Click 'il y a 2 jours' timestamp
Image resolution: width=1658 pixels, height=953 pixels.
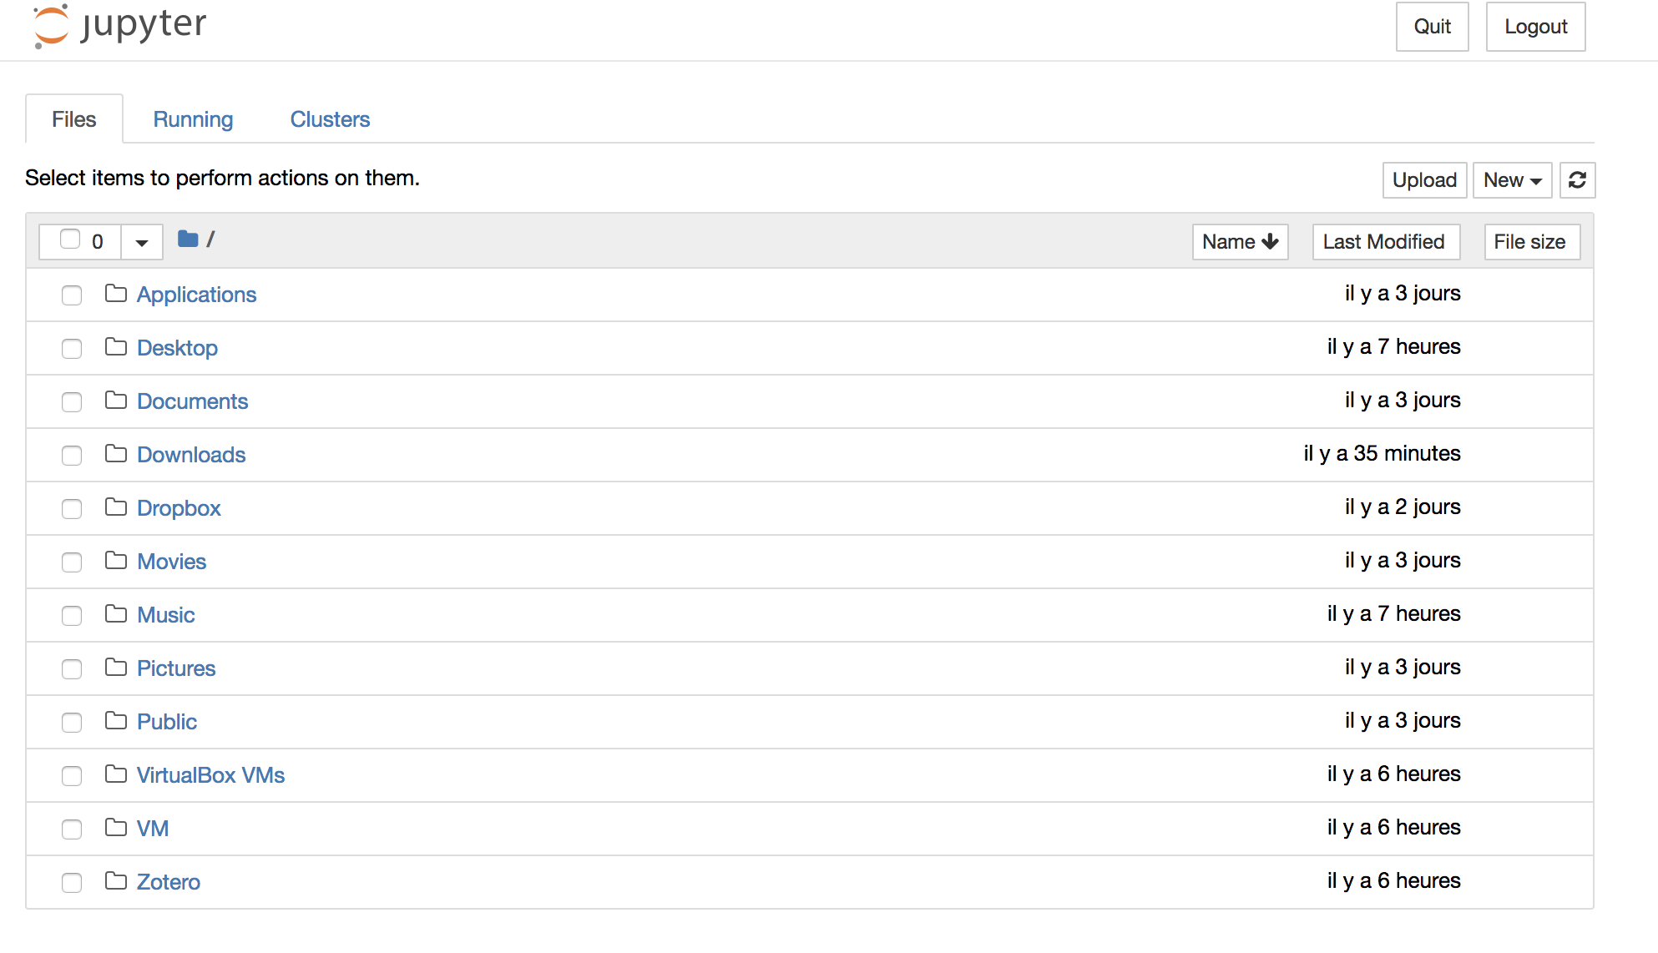click(x=1403, y=507)
